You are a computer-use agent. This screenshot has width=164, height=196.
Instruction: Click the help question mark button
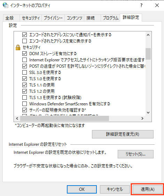[141, 5]
